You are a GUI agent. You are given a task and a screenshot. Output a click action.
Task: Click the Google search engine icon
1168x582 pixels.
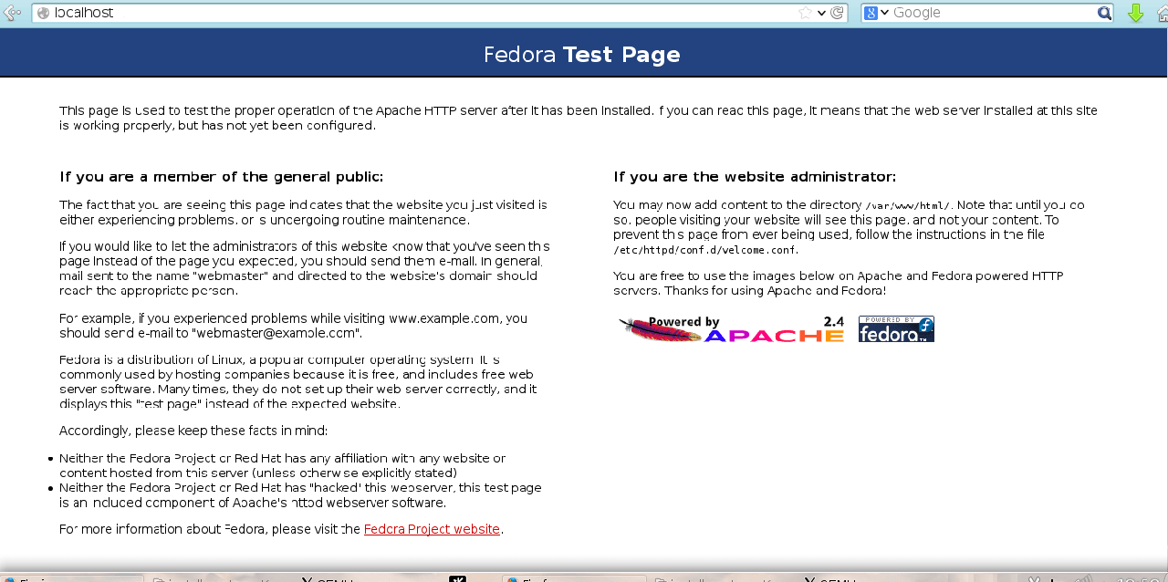pos(871,13)
